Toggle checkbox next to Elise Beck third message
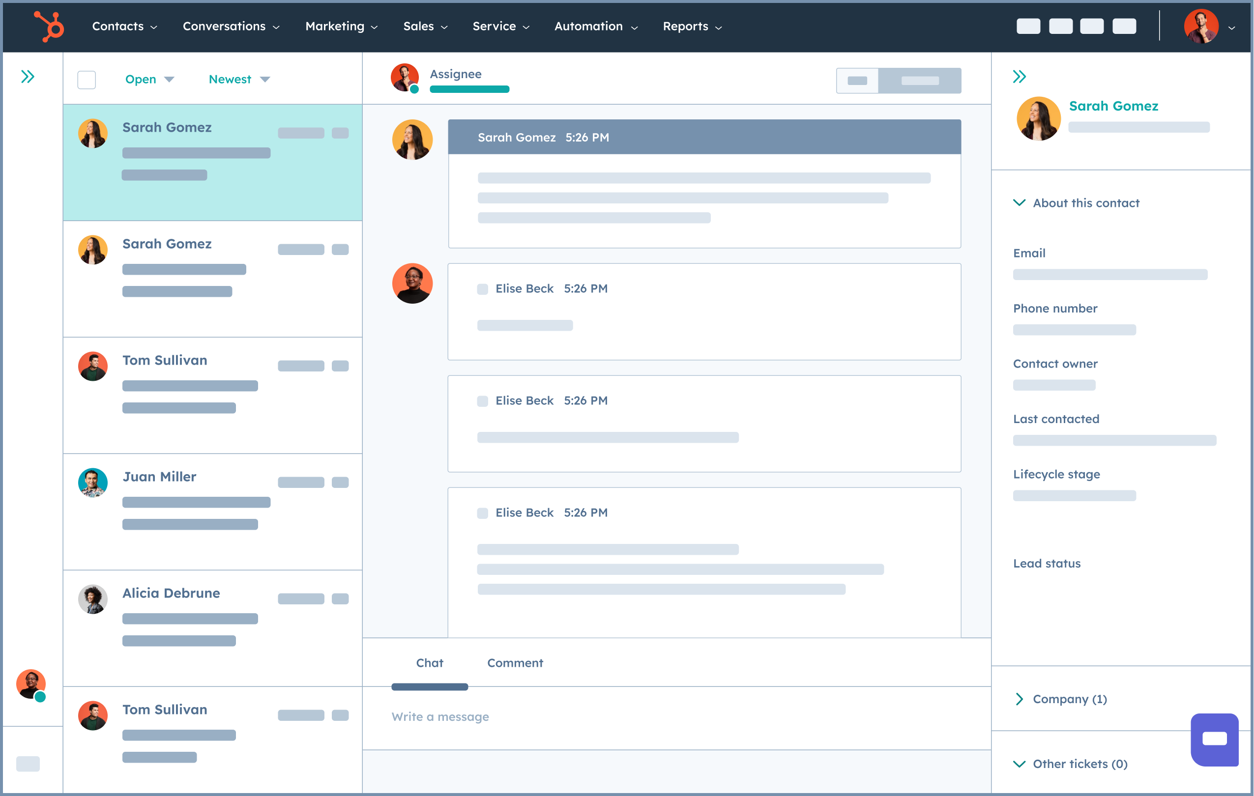This screenshot has width=1254, height=796. (482, 512)
